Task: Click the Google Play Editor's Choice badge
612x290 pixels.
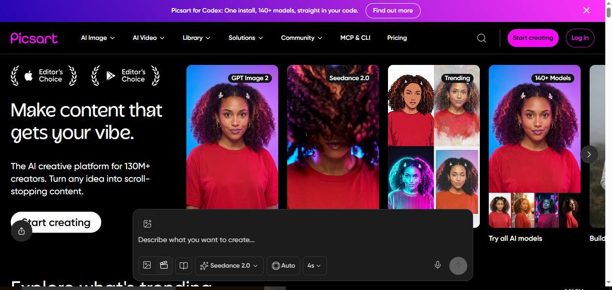Action: [x=125, y=76]
